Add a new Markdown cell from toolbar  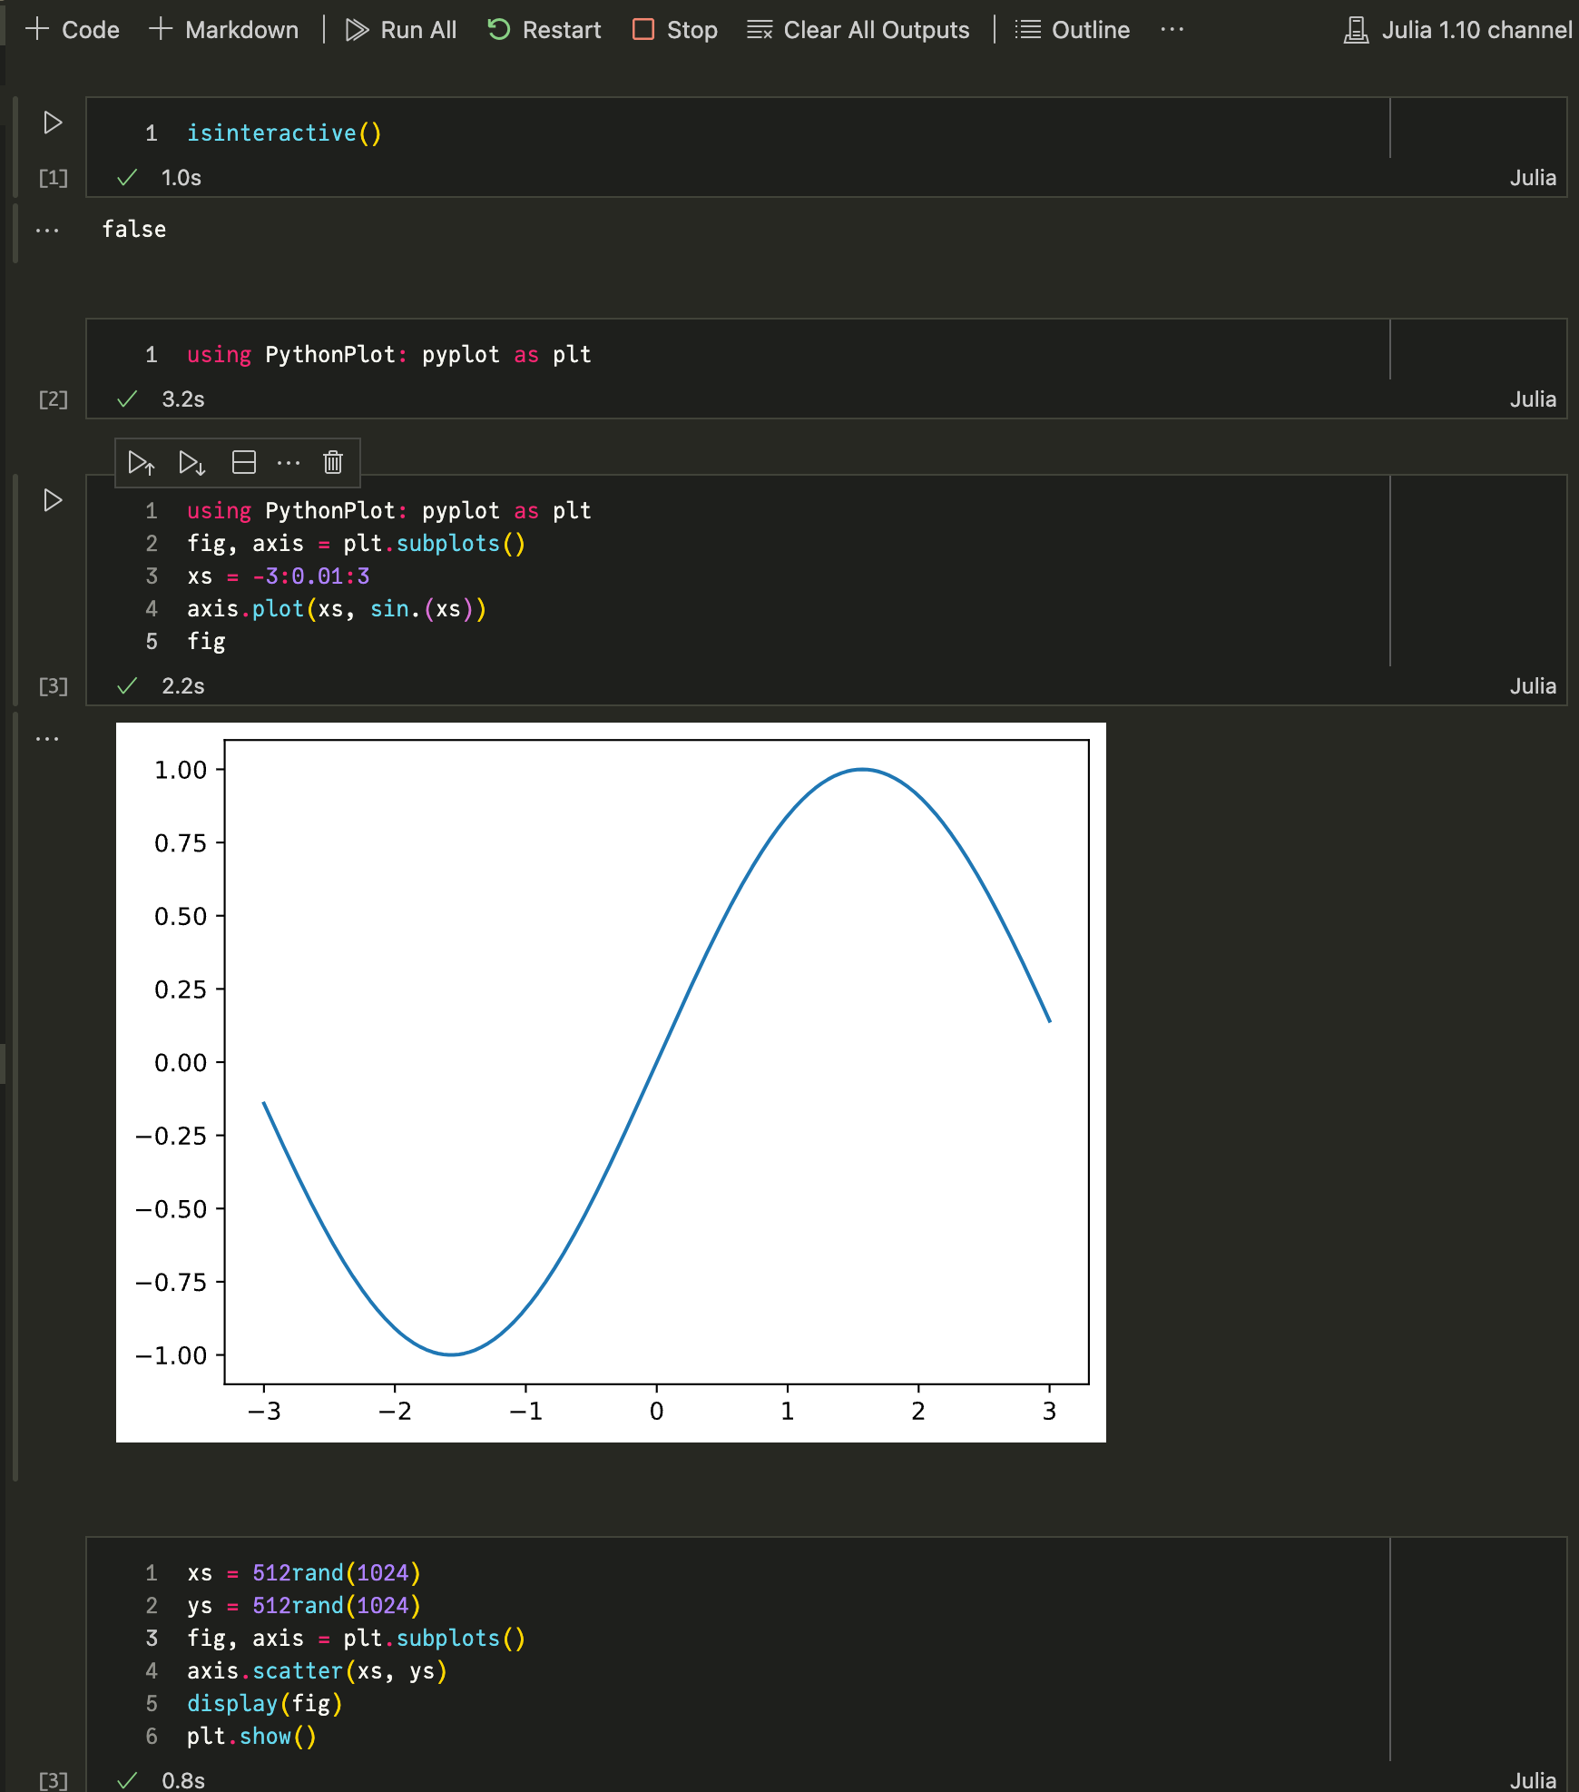pyautogui.click(x=223, y=30)
